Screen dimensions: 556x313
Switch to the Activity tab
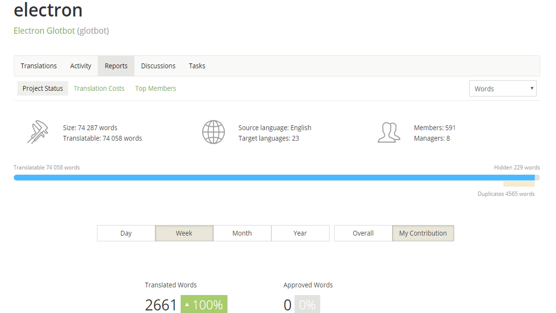(81, 66)
